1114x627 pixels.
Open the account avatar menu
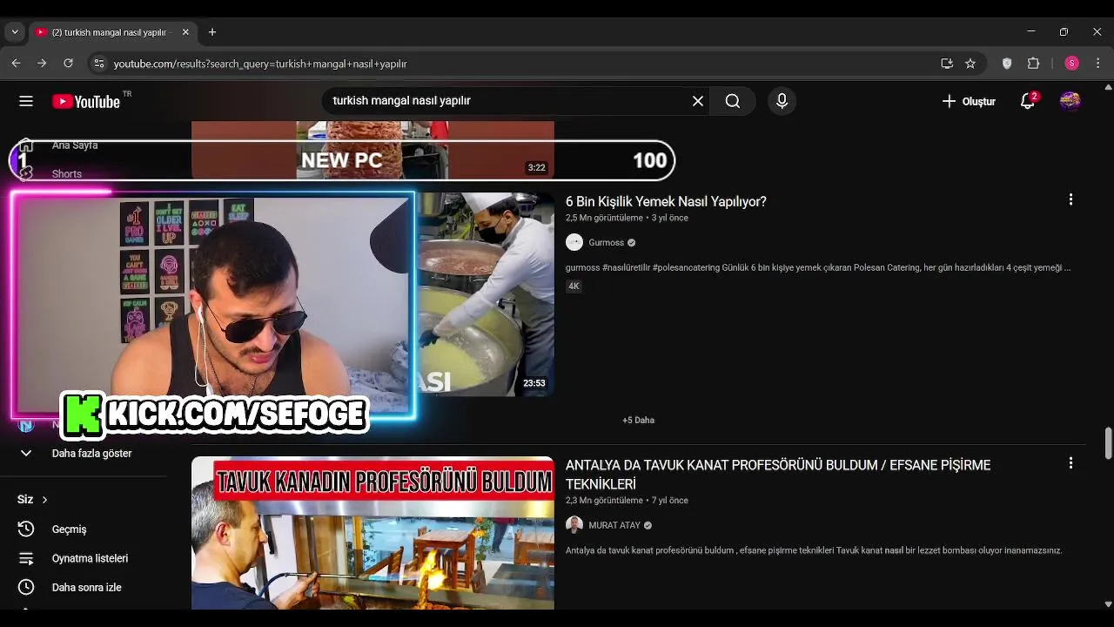pos(1070,101)
